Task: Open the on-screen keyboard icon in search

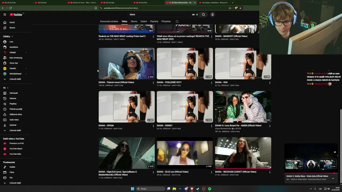Action: [x=193, y=15]
